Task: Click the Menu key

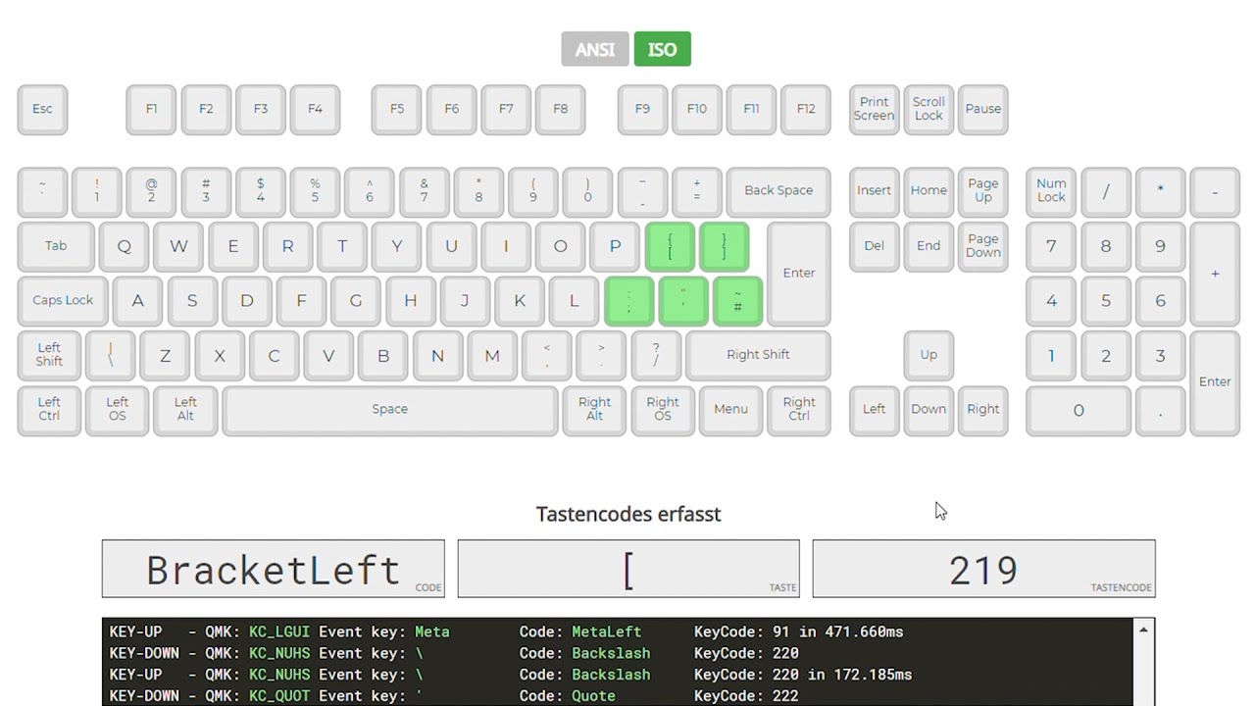Action: click(730, 410)
